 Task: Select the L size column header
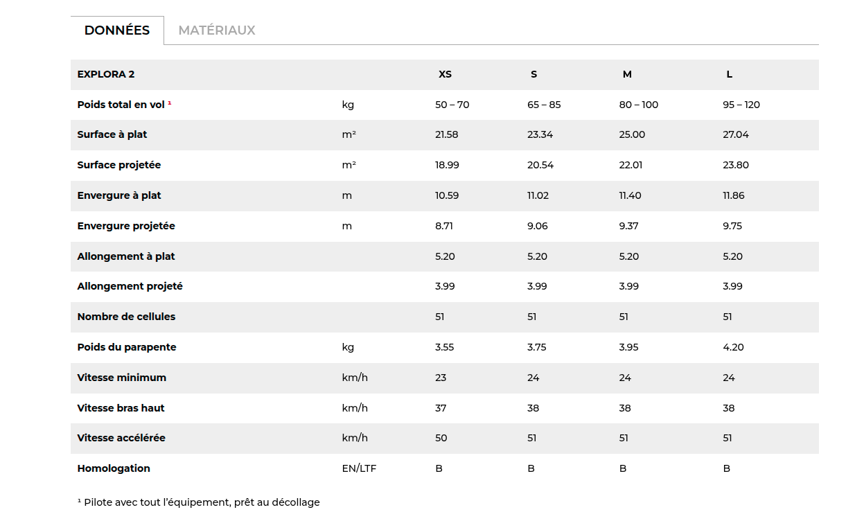(729, 74)
